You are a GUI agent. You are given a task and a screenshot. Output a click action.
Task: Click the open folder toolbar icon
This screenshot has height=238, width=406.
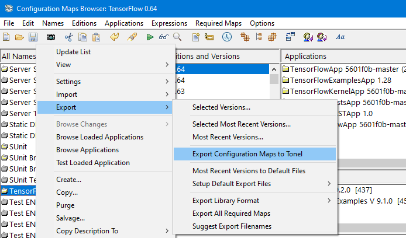point(19,37)
